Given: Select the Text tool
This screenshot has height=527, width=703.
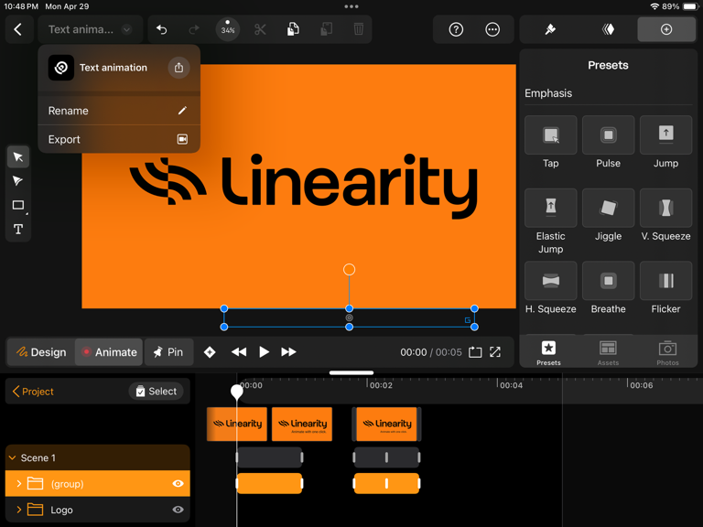Looking at the screenshot, I should click(18, 230).
